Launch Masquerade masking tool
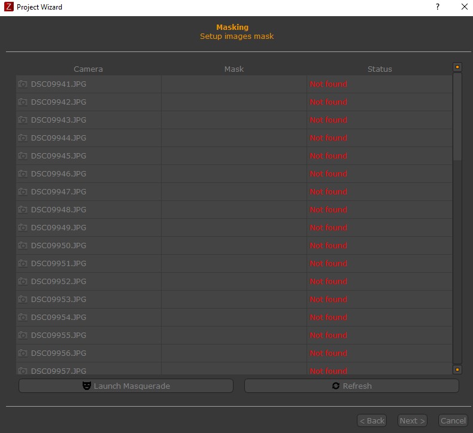This screenshot has width=473, height=433. coord(126,386)
